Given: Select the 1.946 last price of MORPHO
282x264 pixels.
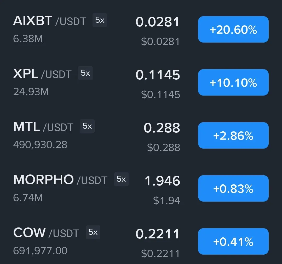Looking at the screenshot, I should coord(162,181).
